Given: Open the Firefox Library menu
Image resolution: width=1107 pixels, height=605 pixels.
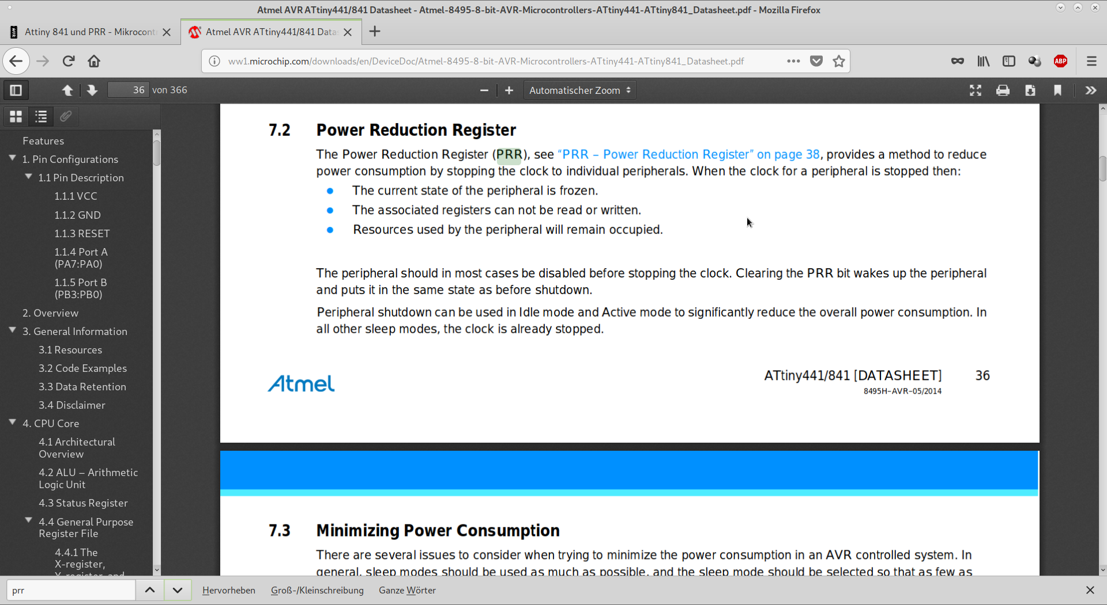Looking at the screenshot, I should [x=984, y=61].
